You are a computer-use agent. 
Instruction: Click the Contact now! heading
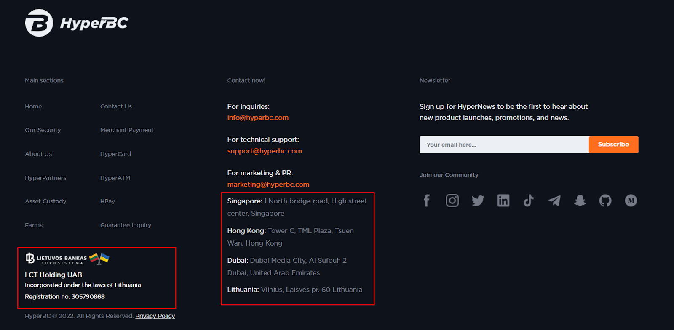pos(246,80)
